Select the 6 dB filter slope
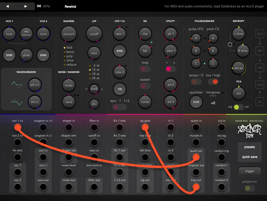The image size is (267, 201). [94, 65]
